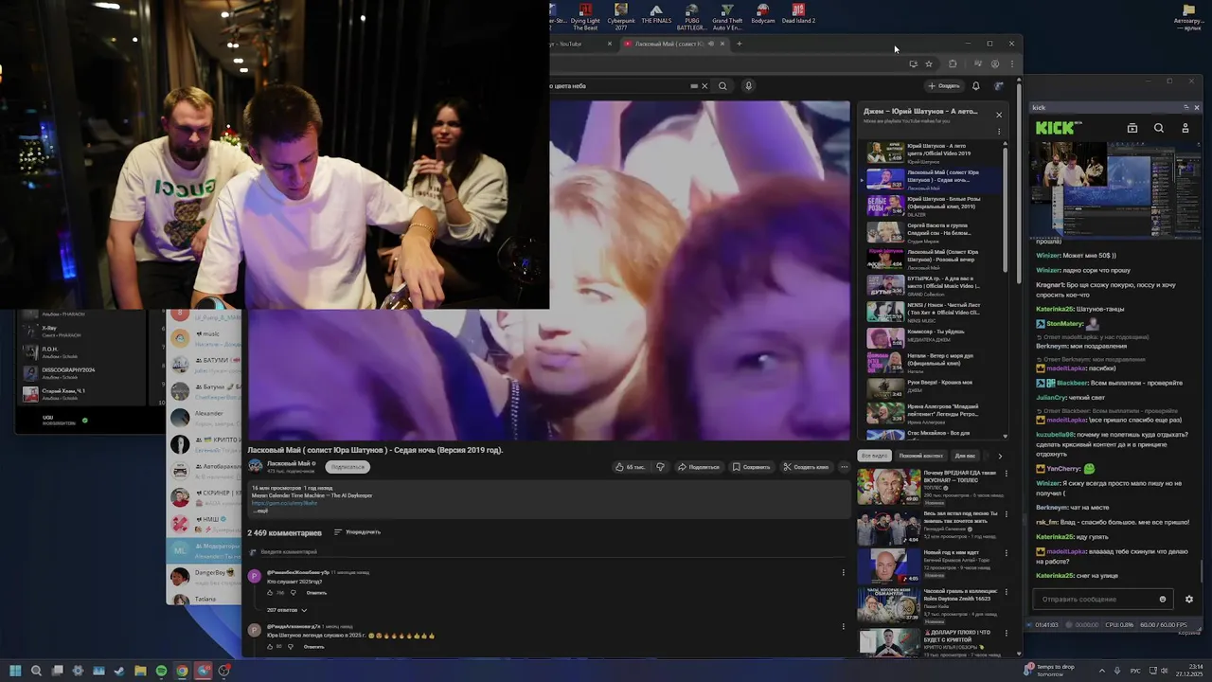1212x682 pixels.
Task: Open the Упорядочить comment sort dropdown
Action: (357, 532)
